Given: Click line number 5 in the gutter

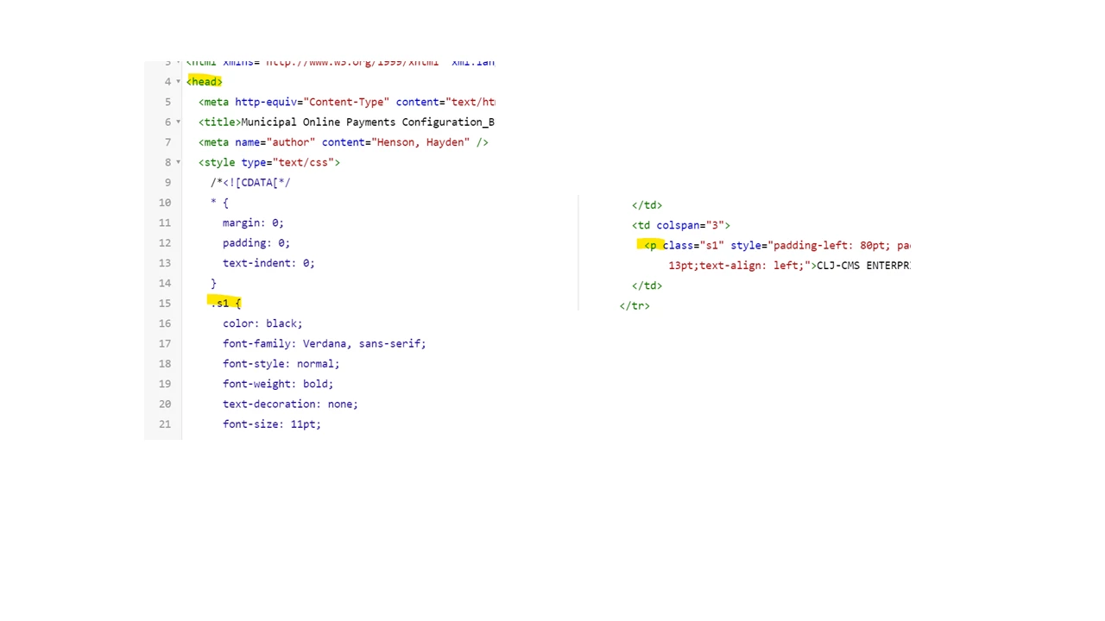Looking at the screenshot, I should [167, 102].
